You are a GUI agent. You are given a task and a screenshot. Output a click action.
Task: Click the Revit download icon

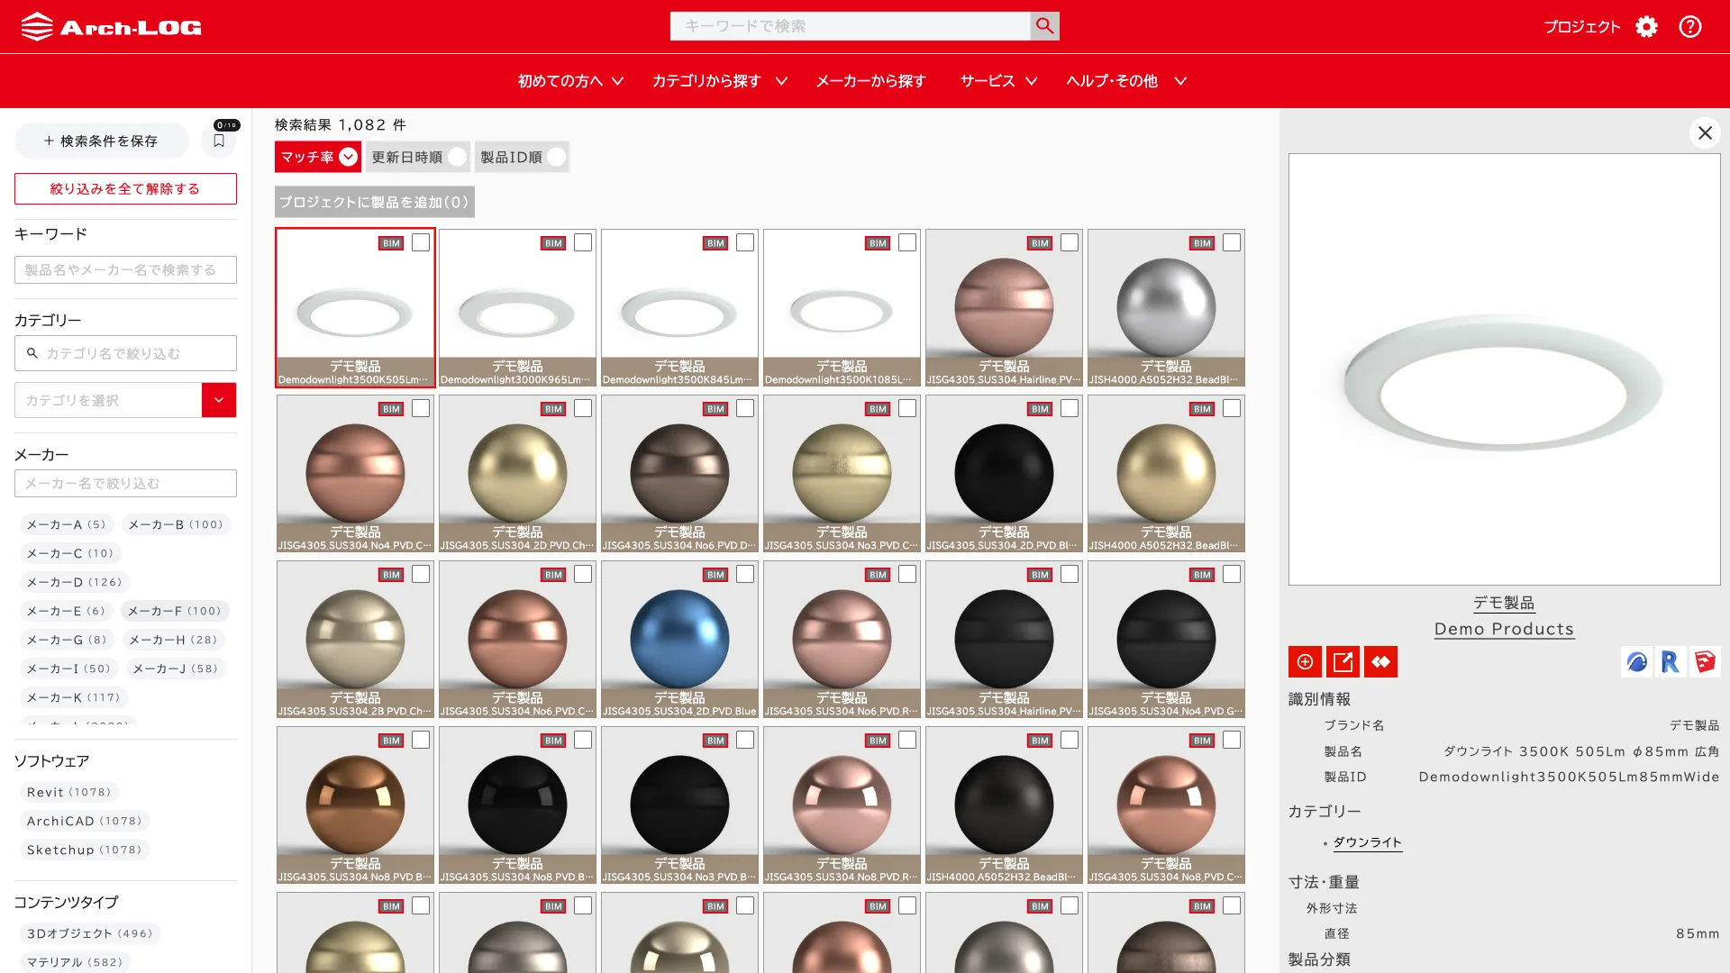coord(1671,662)
